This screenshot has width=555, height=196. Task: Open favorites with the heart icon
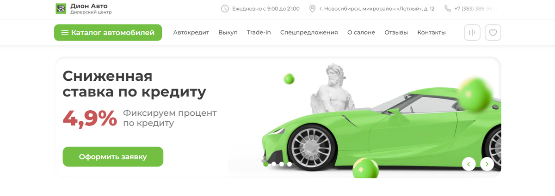tap(493, 33)
